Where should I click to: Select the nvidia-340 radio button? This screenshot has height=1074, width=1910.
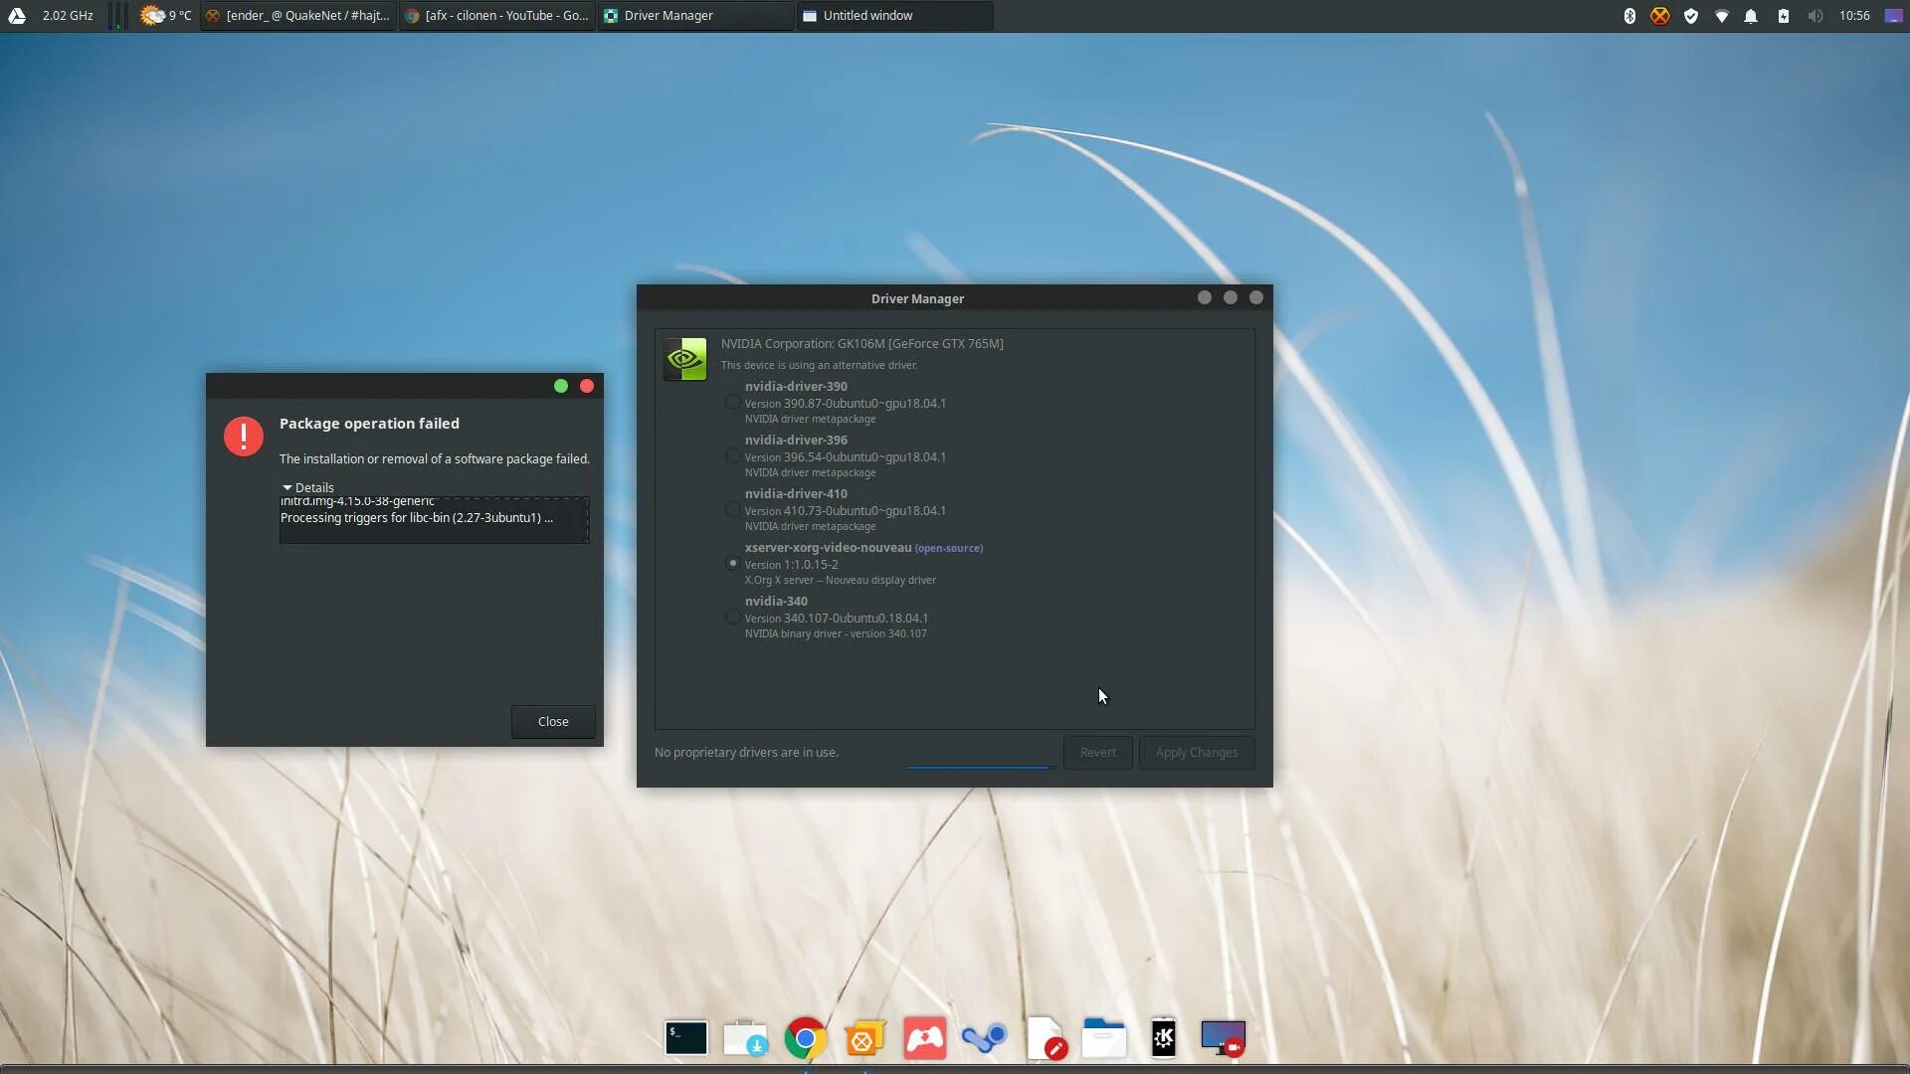tap(733, 617)
